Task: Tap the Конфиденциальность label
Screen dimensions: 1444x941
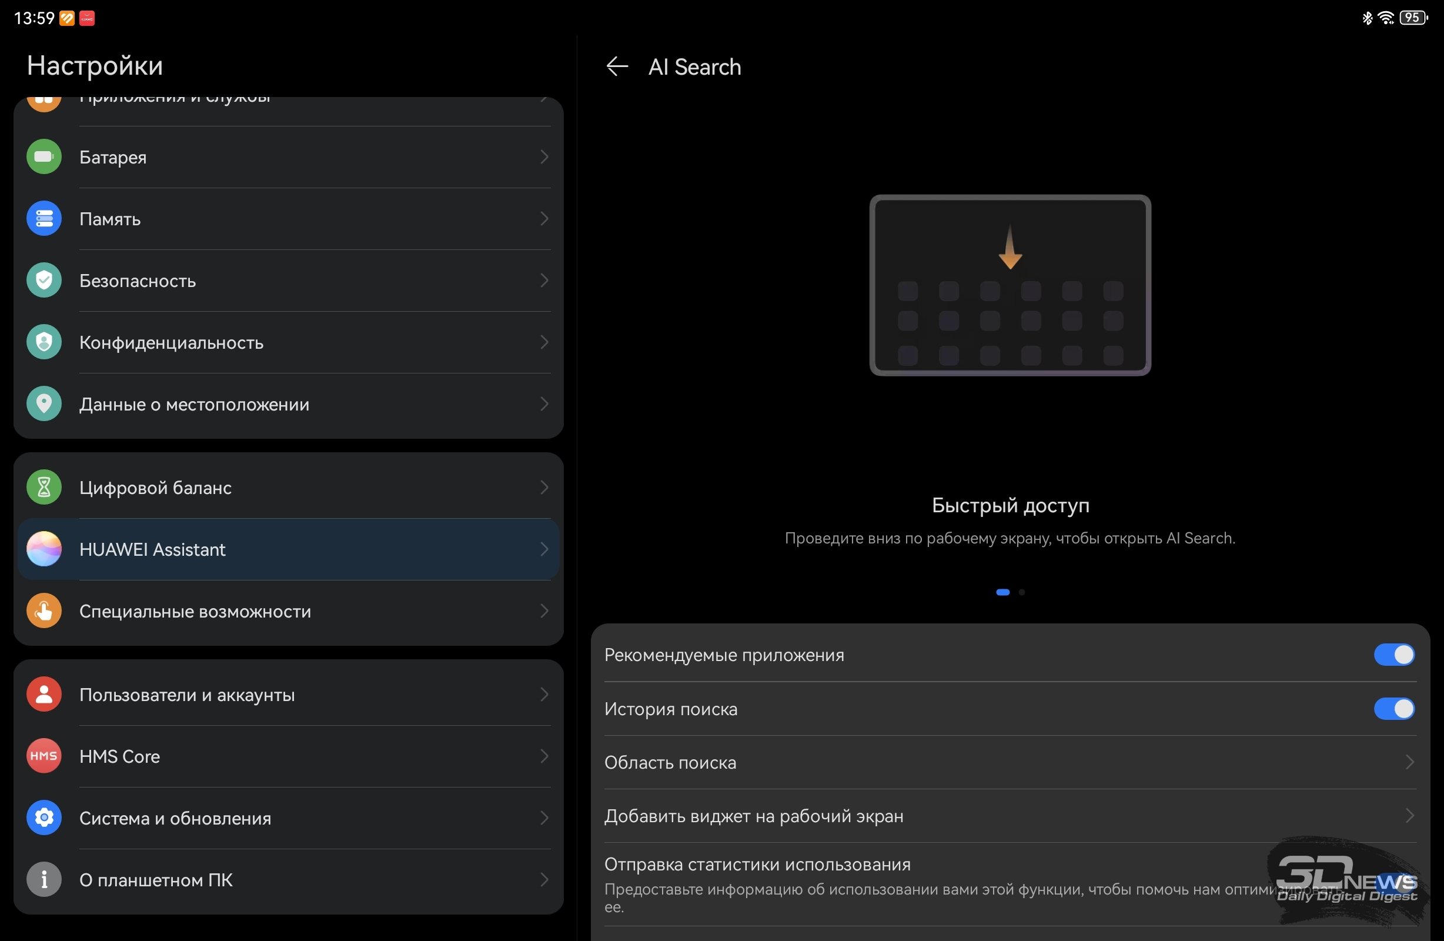Action: (171, 343)
